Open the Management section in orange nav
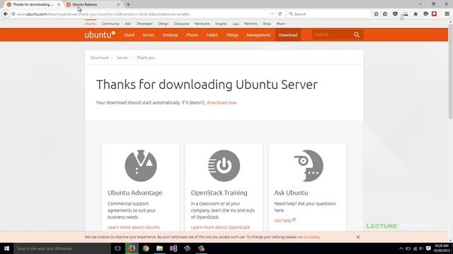The width and height of the screenshot is (453, 254). pos(258,35)
